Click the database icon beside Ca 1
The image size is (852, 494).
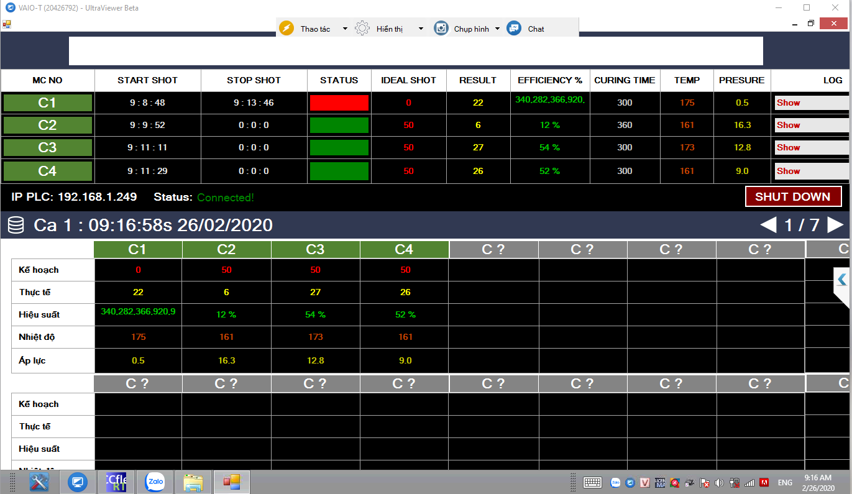tap(16, 224)
